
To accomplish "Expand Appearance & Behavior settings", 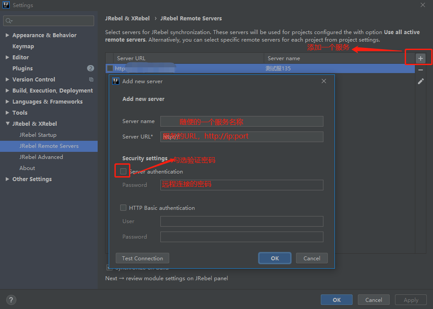I will (x=8, y=35).
